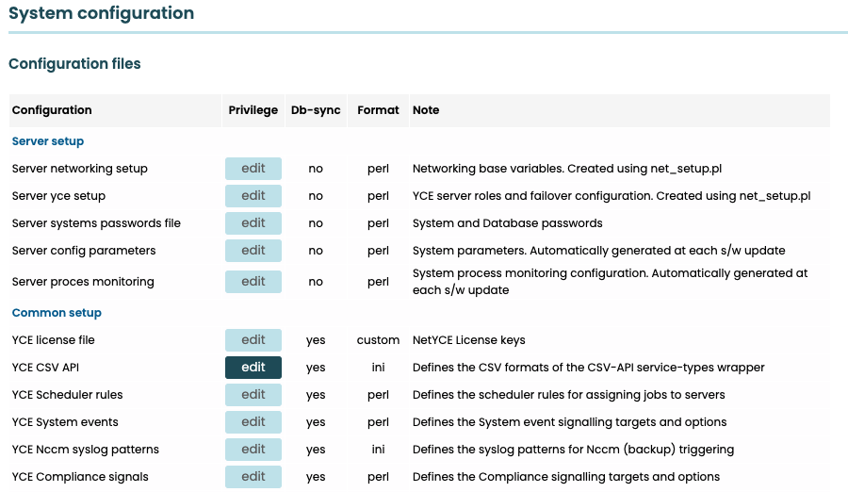Viewport: 848px width, 492px height.
Task: Click the Configuration column header
Action: (x=52, y=110)
